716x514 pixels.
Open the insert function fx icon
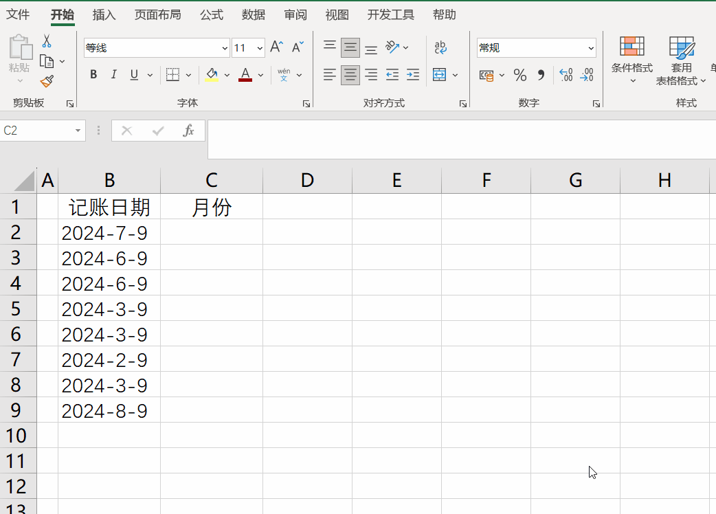coord(189,131)
